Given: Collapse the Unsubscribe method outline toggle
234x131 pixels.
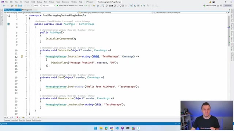Looking at the screenshot, I should (26, 98).
